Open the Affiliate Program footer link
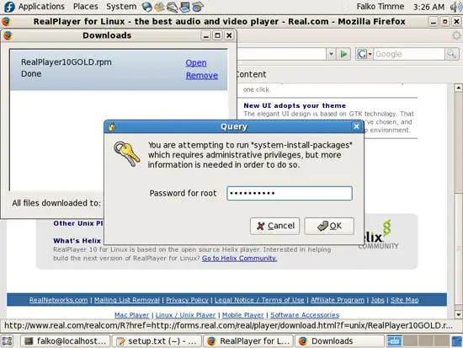 (x=338, y=300)
